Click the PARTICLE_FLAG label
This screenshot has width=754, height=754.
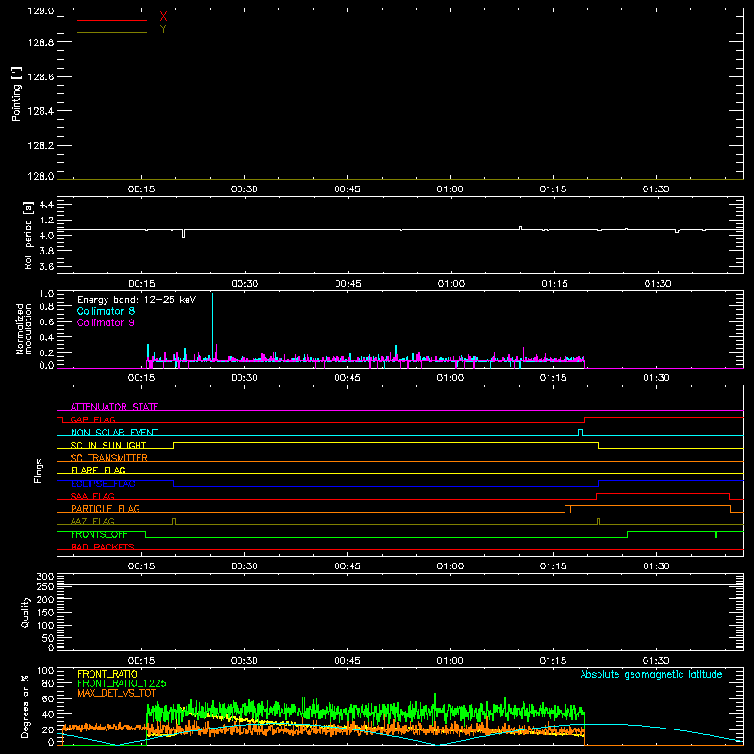pyautogui.click(x=106, y=509)
